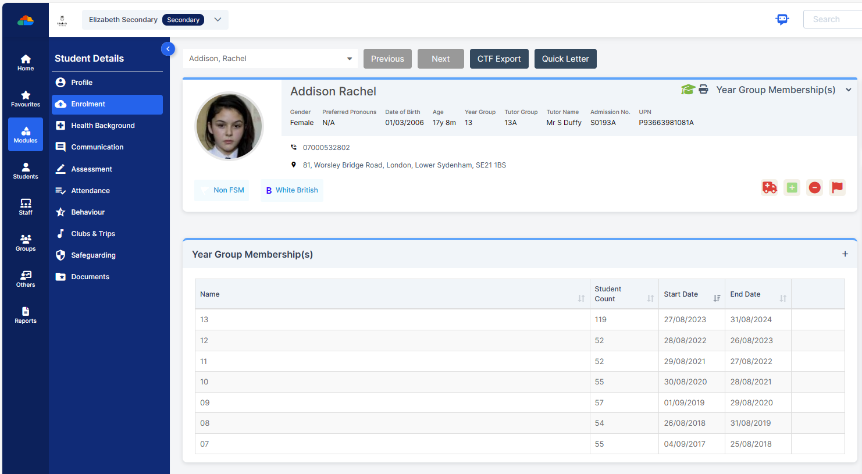Click the red ambulance medical icon
862x474 pixels.
[x=770, y=187]
